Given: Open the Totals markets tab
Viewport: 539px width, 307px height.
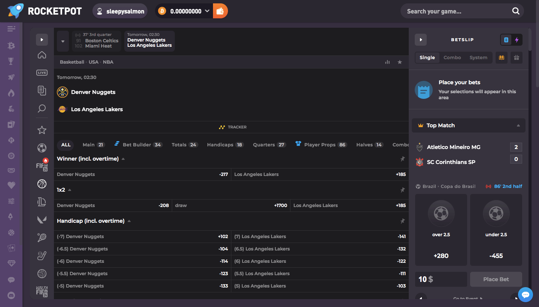Looking at the screenshot, I should [x=185, y=145].
